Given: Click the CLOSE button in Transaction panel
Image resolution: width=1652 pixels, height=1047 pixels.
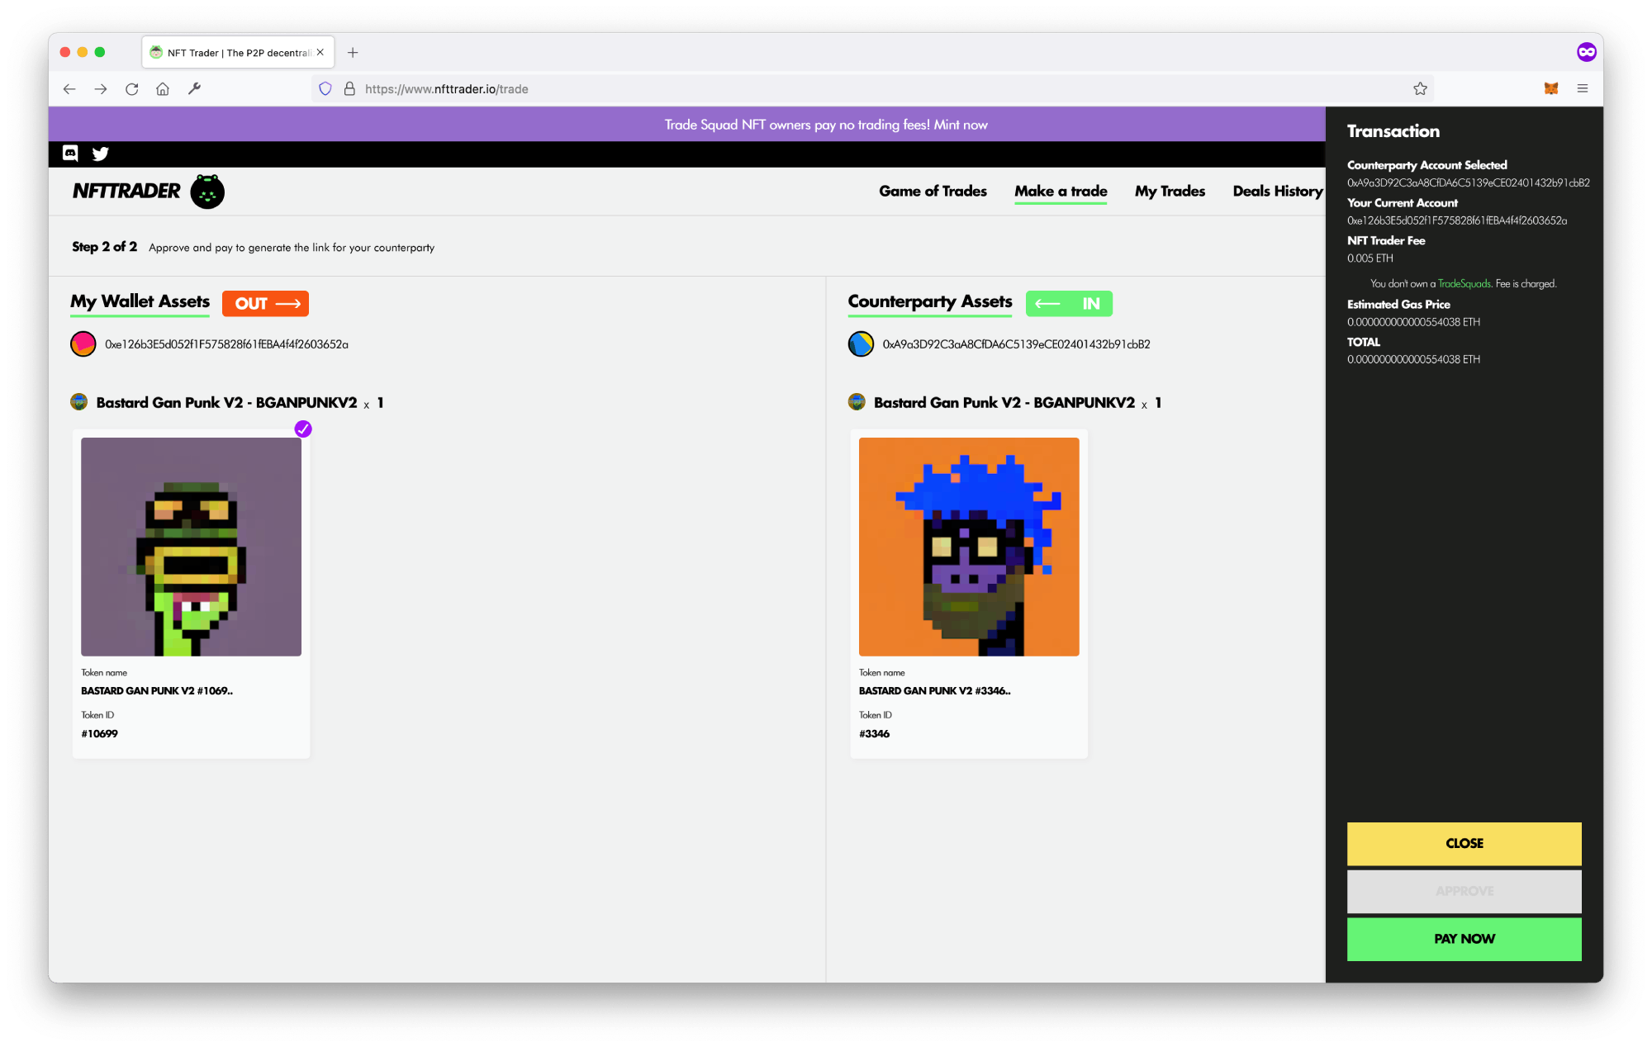Looking at the screenshot, I should click(x=1464, y=842).
